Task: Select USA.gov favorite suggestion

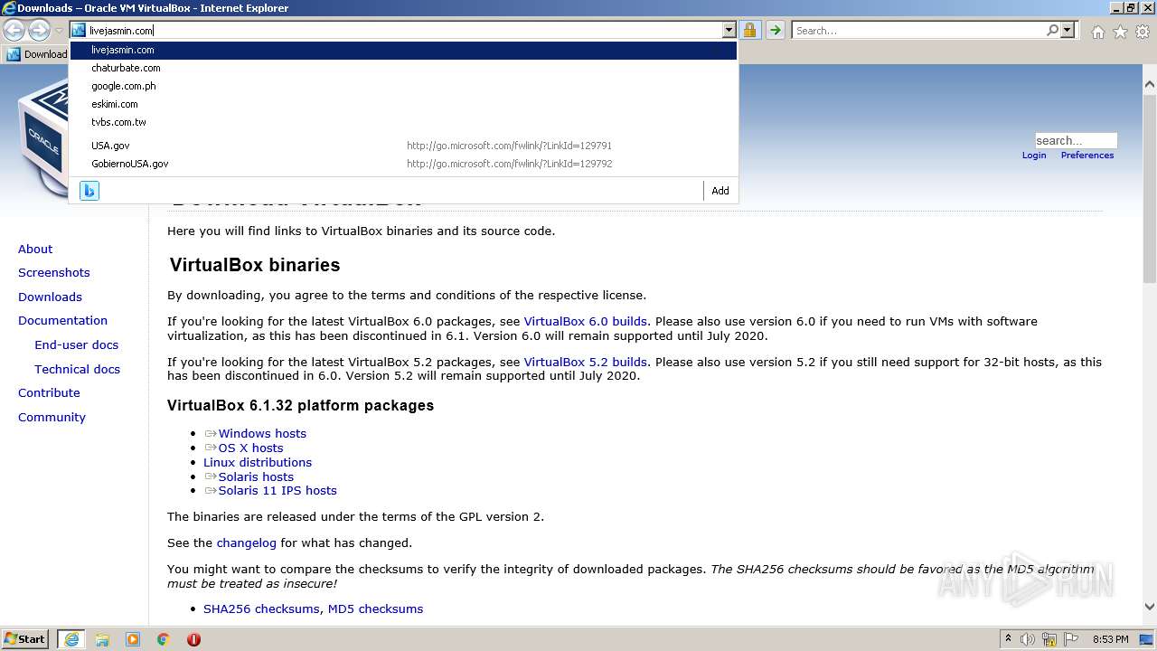Action: pyautogui.click(x=403, y=146)
